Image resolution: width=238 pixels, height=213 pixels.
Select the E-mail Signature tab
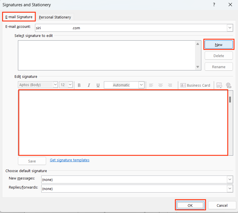pos(19,17)
